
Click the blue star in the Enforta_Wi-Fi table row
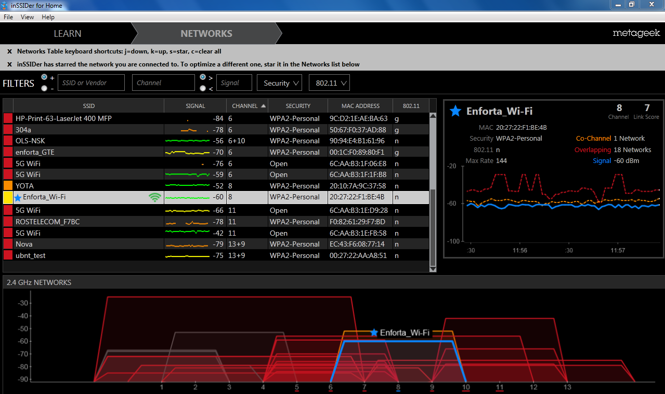coord(18,197)
